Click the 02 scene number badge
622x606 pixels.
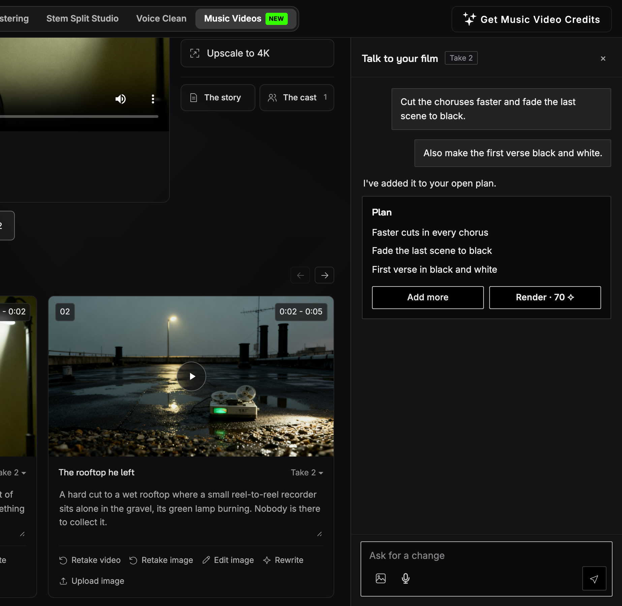(x=65, y=312)
